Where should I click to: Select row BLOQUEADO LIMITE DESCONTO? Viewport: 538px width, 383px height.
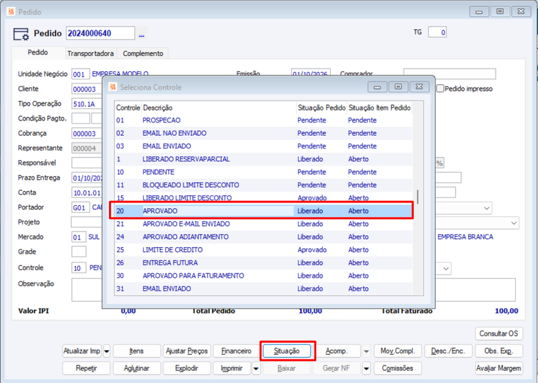coord(264,185)
